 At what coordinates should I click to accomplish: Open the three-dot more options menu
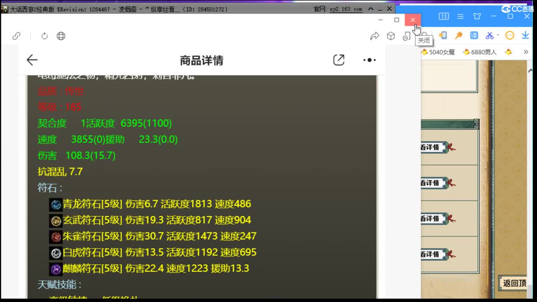point(369,60)
